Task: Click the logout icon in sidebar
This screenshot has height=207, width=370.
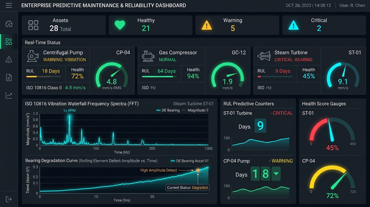Action: (9, 199)
